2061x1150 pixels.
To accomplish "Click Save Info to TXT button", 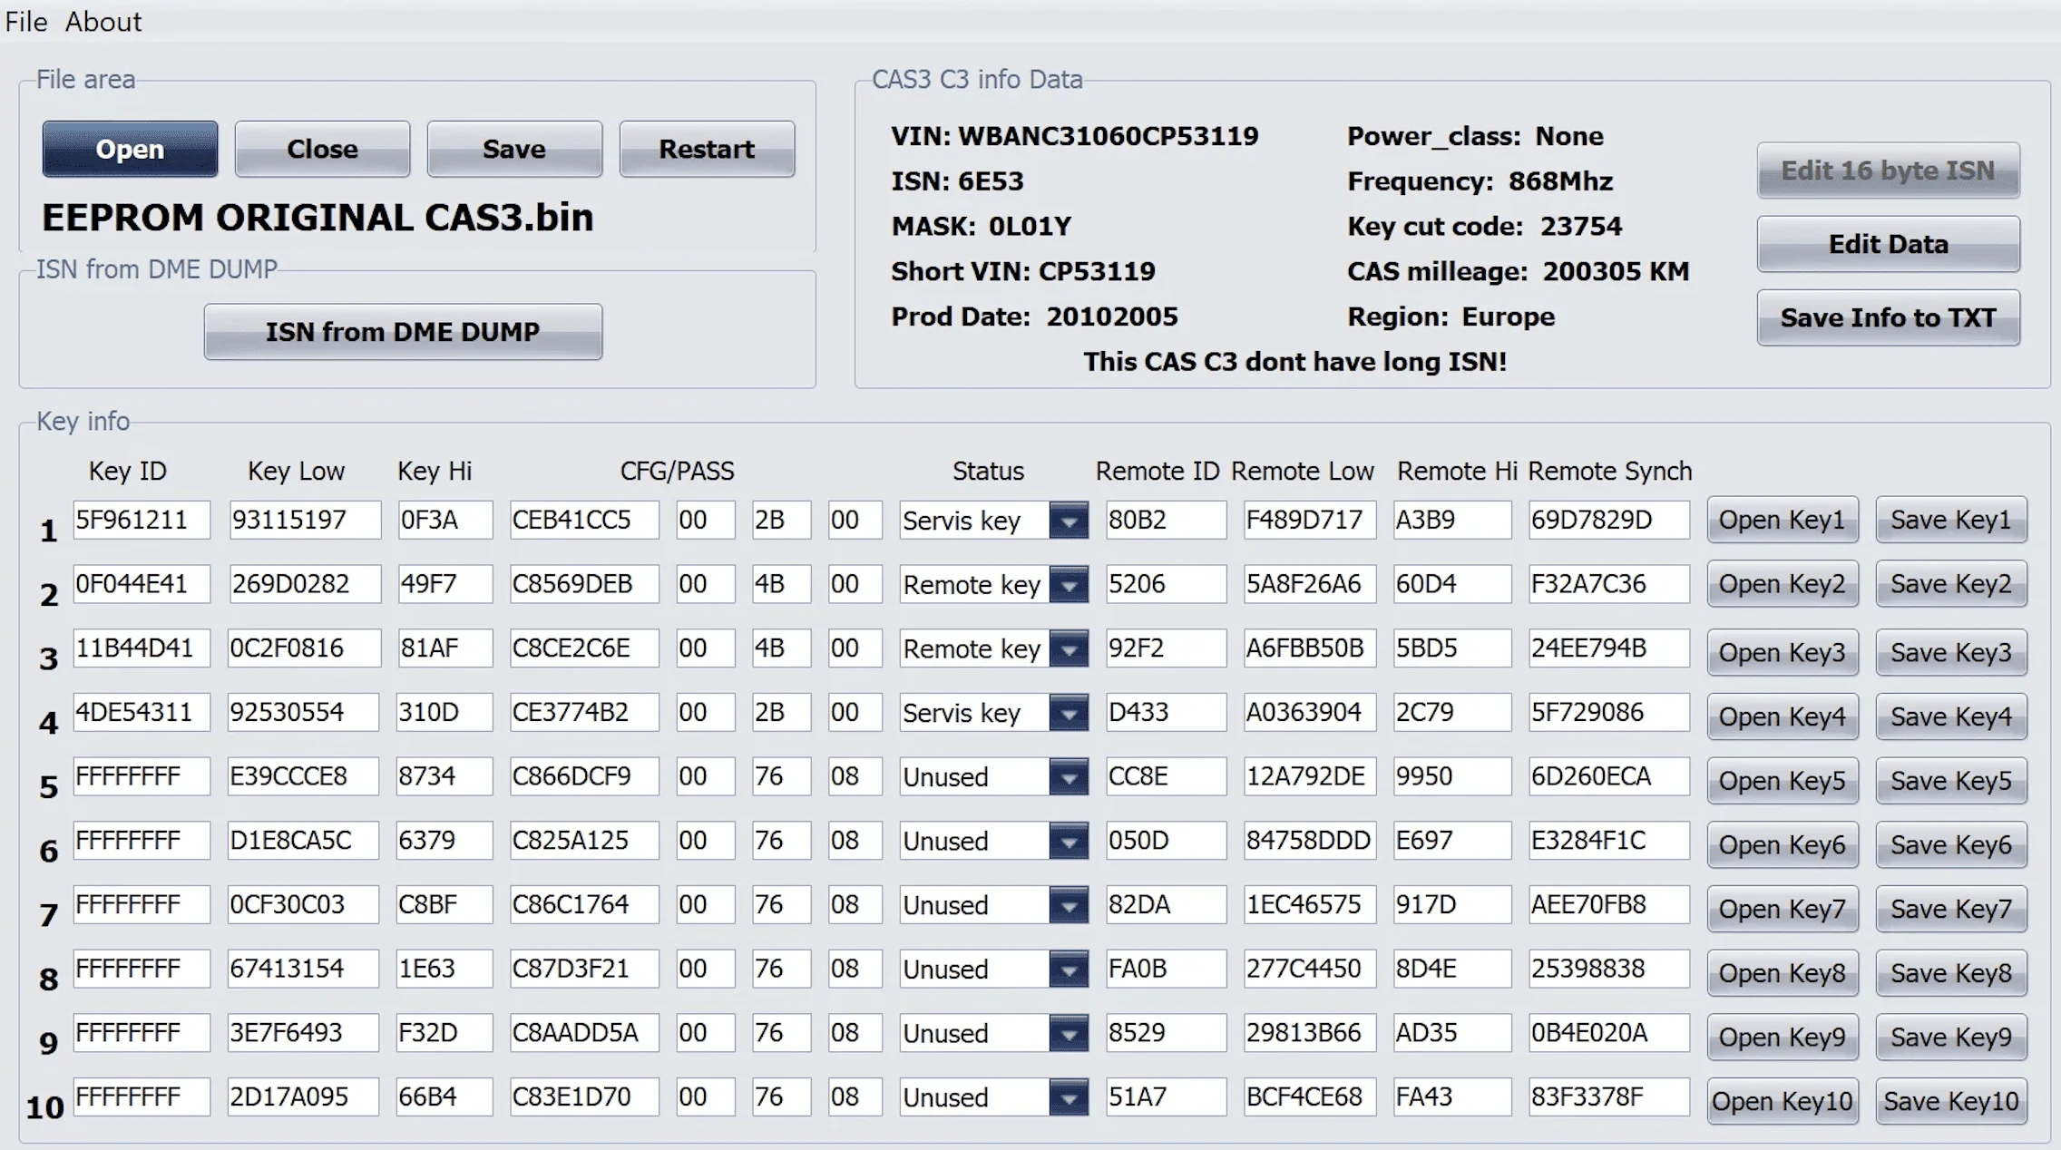I will (1888, 317).
